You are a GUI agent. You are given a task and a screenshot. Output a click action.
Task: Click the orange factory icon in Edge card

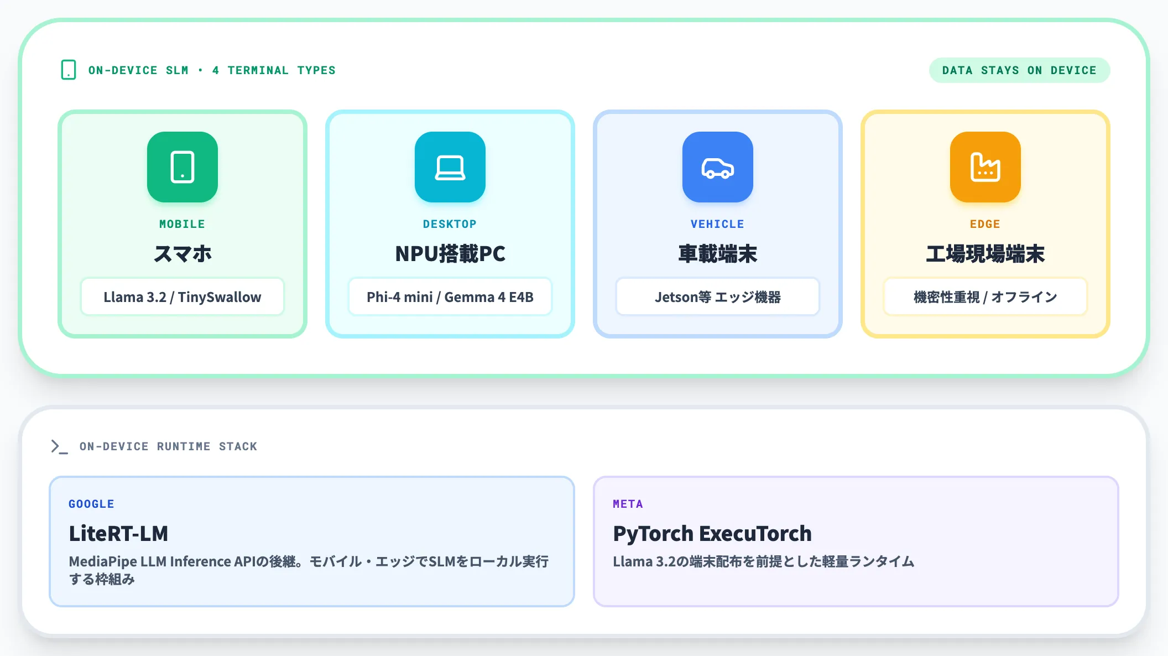pyautogui.click(x=985, y=167)
